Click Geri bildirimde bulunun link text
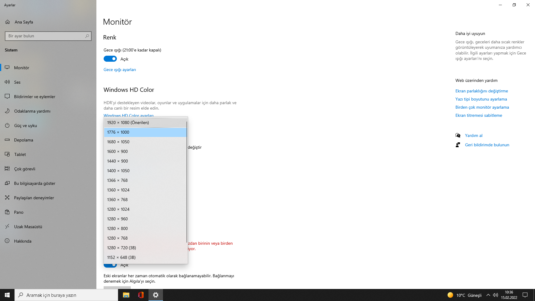This screenshot has height=301, width=535. click(x=487, y=145)
